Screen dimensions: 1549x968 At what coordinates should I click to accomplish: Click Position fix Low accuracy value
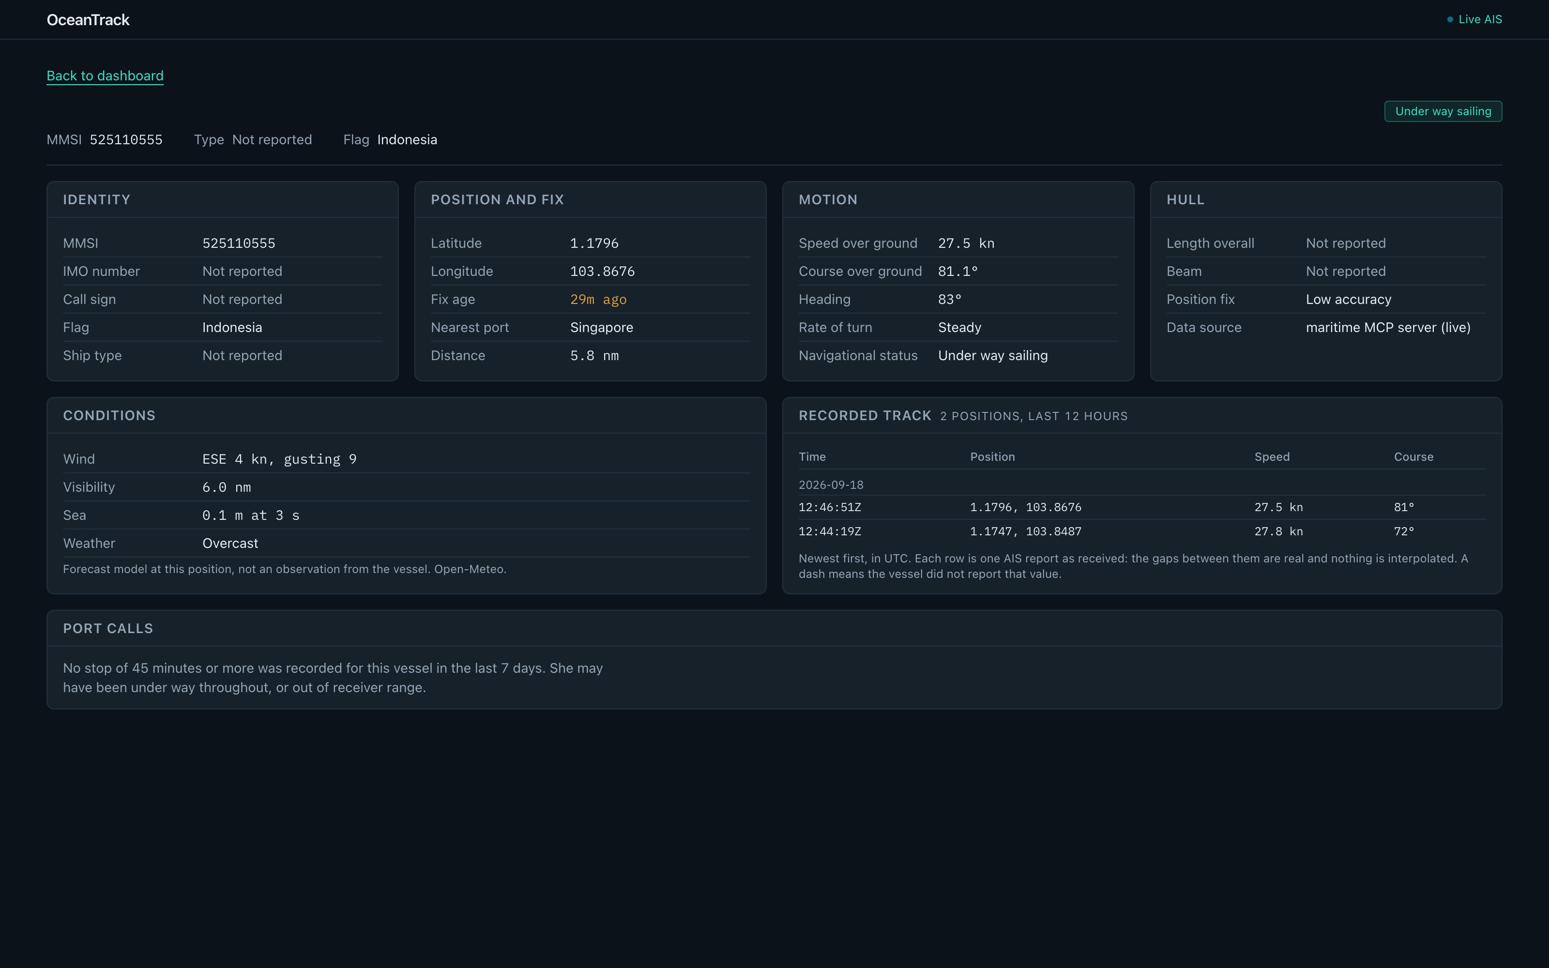pos(1348,300)
